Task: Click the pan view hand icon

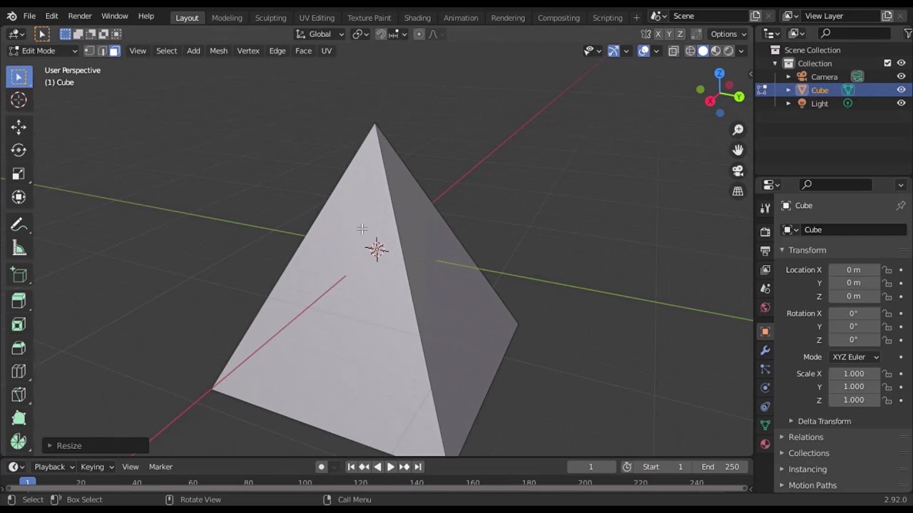Action: (738, 150)
